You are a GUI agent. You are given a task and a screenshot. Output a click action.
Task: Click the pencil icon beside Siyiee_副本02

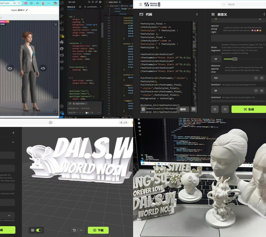(x=27, y=10)
